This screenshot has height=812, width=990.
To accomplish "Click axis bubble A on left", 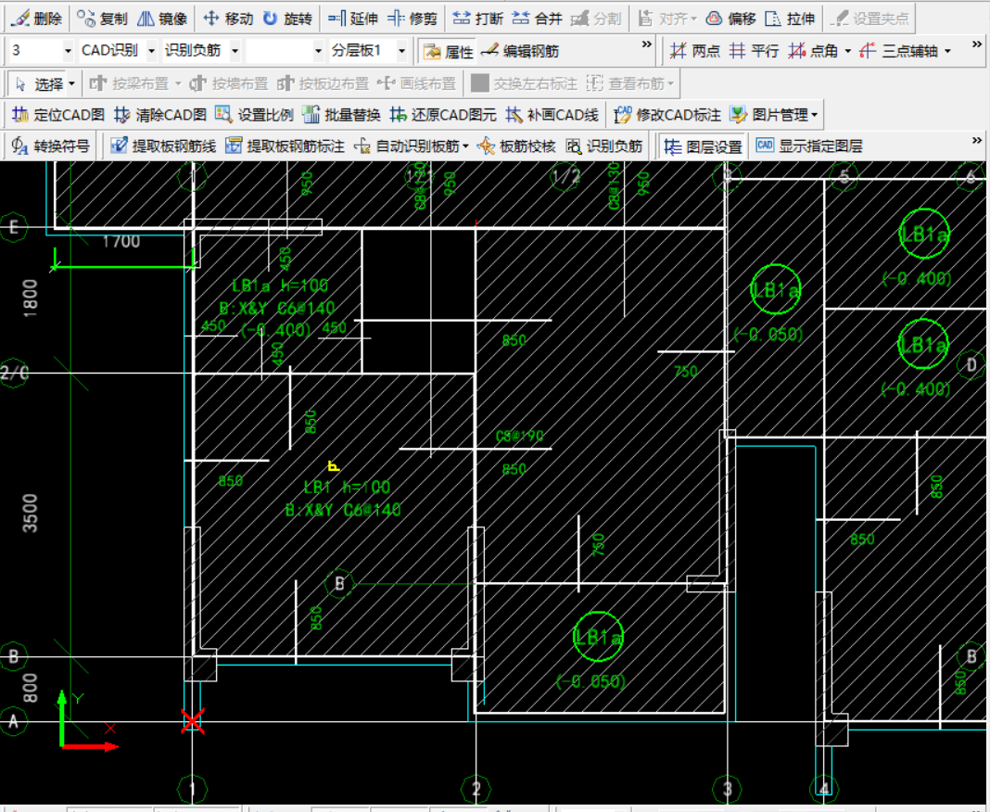I will click(x=14, y=721).
